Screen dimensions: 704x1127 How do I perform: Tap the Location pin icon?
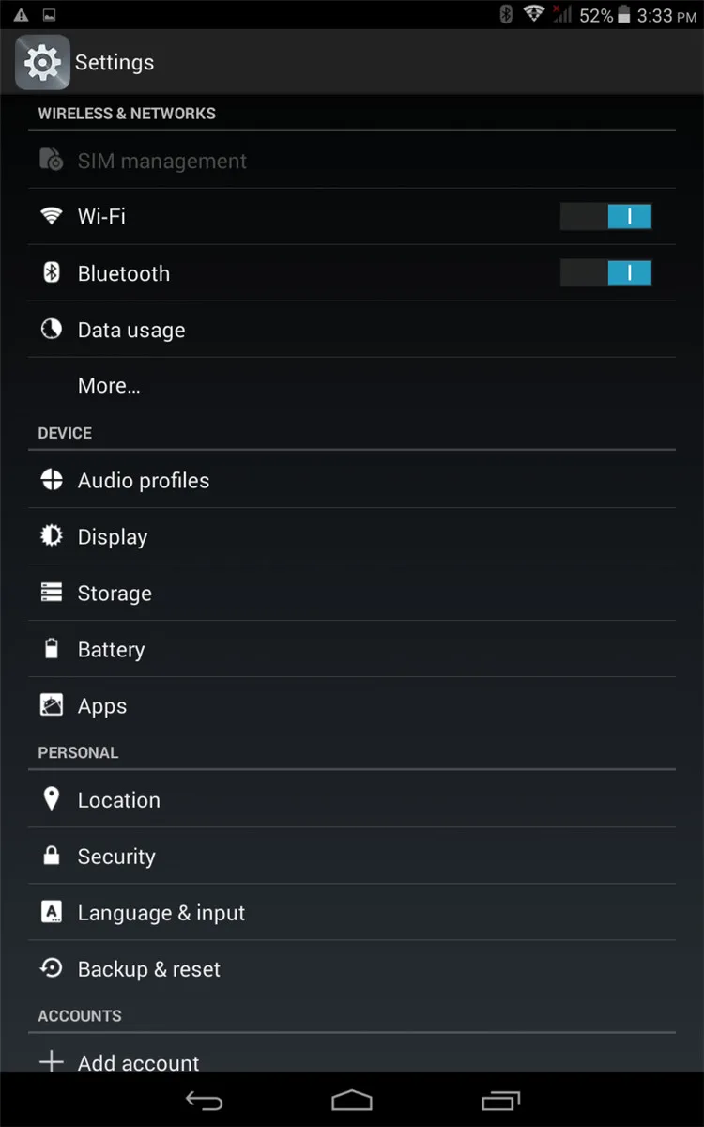52,799
